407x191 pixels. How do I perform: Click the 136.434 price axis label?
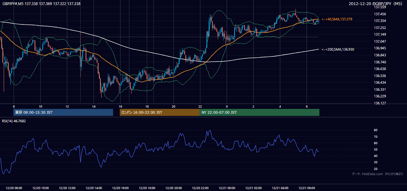point(380,82)
